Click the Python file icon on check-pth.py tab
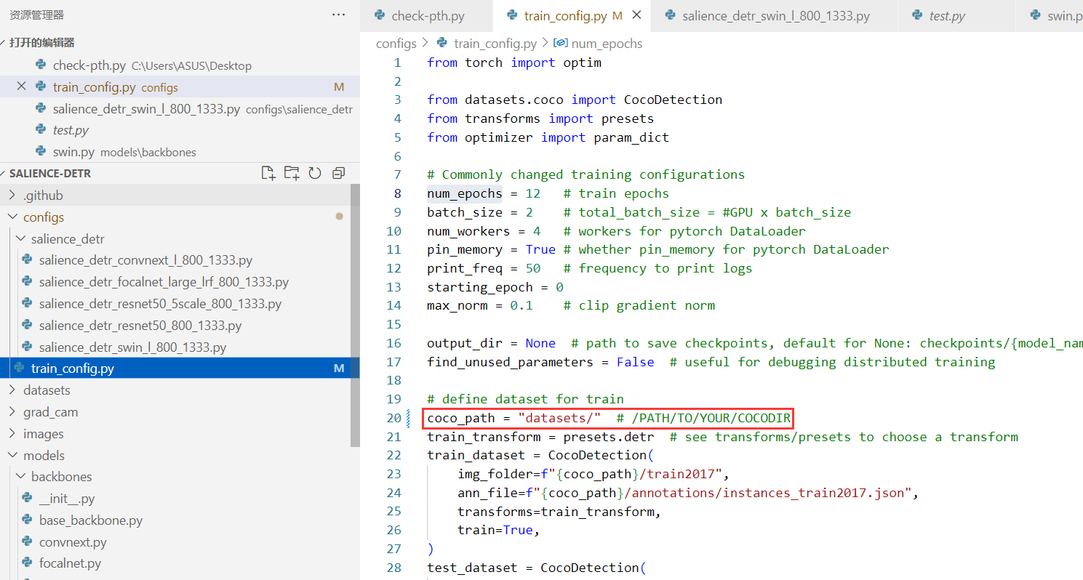The height and width of the screenshot is (580, 1083). (x=379, y=15)
